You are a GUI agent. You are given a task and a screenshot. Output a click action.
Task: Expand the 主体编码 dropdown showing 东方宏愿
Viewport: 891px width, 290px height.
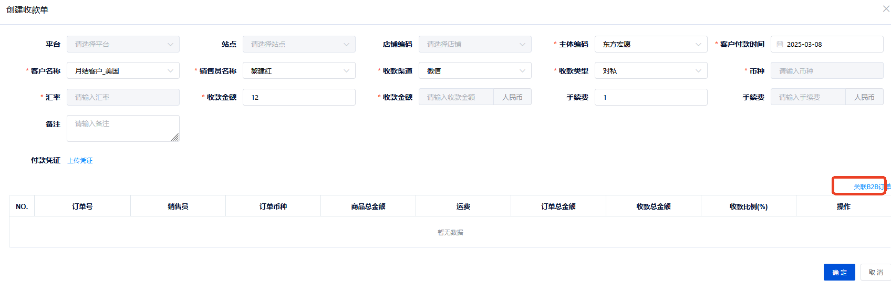click(x=650, y=44)
